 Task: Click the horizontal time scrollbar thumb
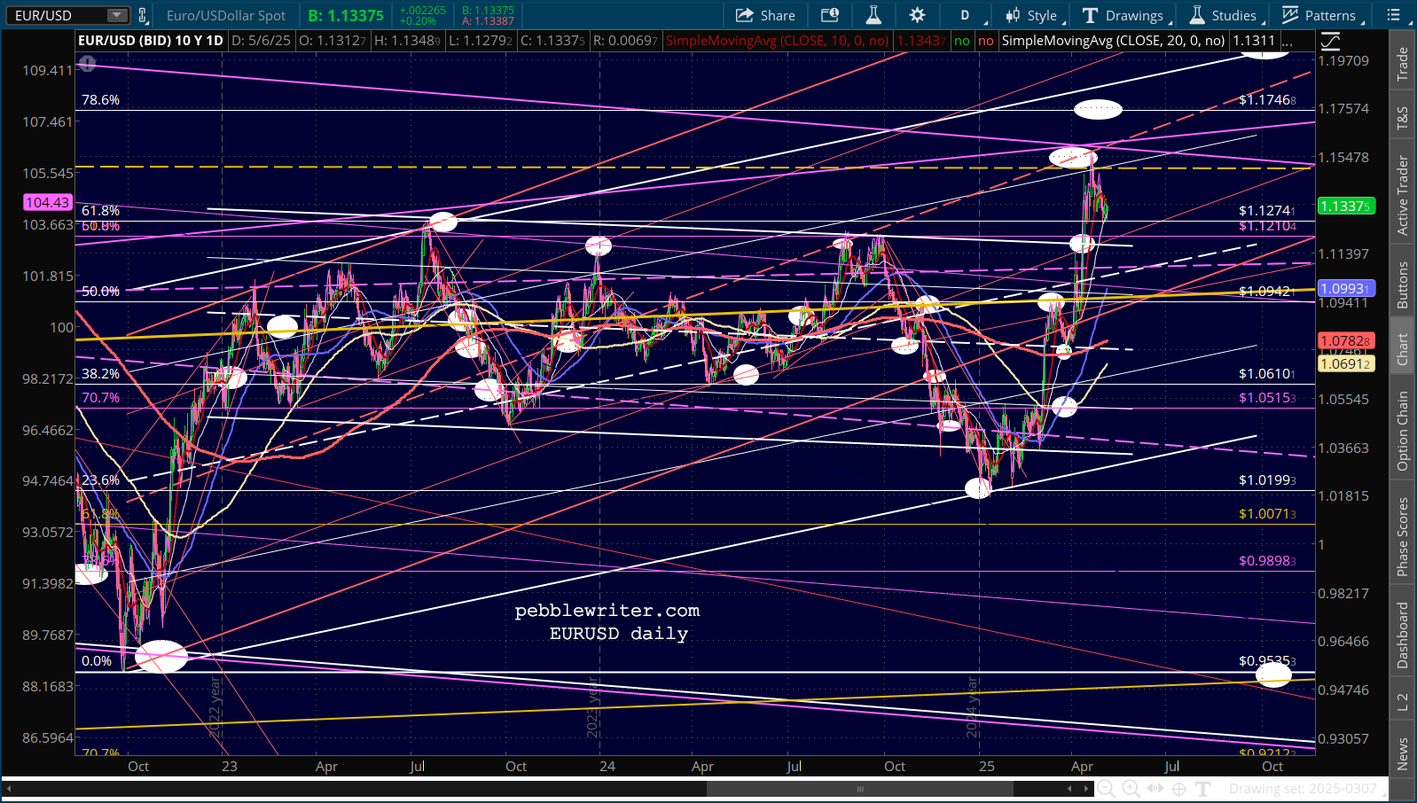tap(859, 789)
